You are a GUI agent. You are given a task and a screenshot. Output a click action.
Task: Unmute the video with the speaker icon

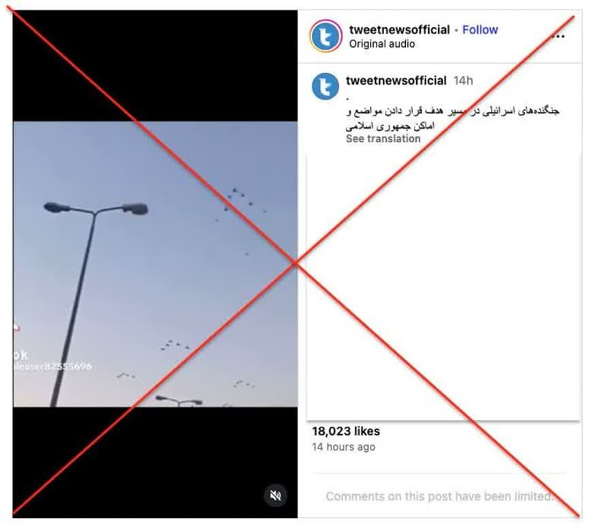pos(276,495)
